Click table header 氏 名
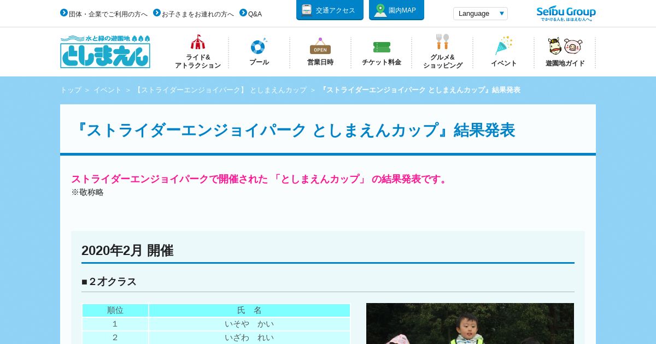Viewport: 656px width, 344px height. [x=249, y=310]
